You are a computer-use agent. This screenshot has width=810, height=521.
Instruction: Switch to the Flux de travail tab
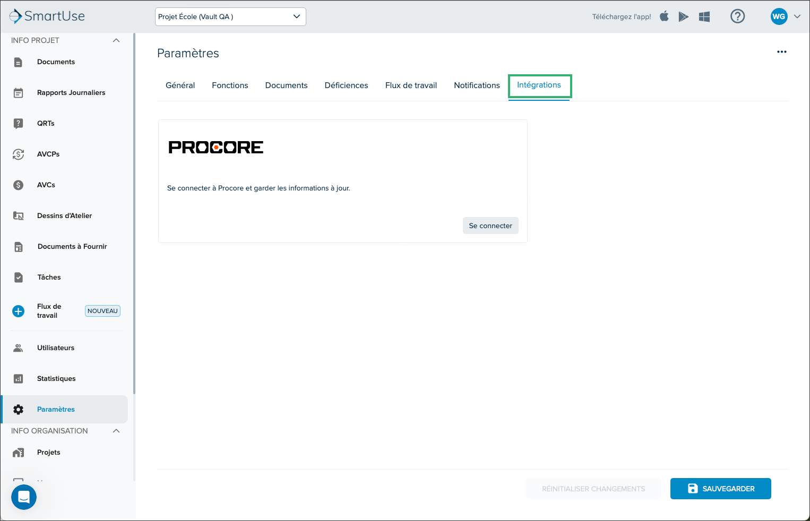[411, 85]
